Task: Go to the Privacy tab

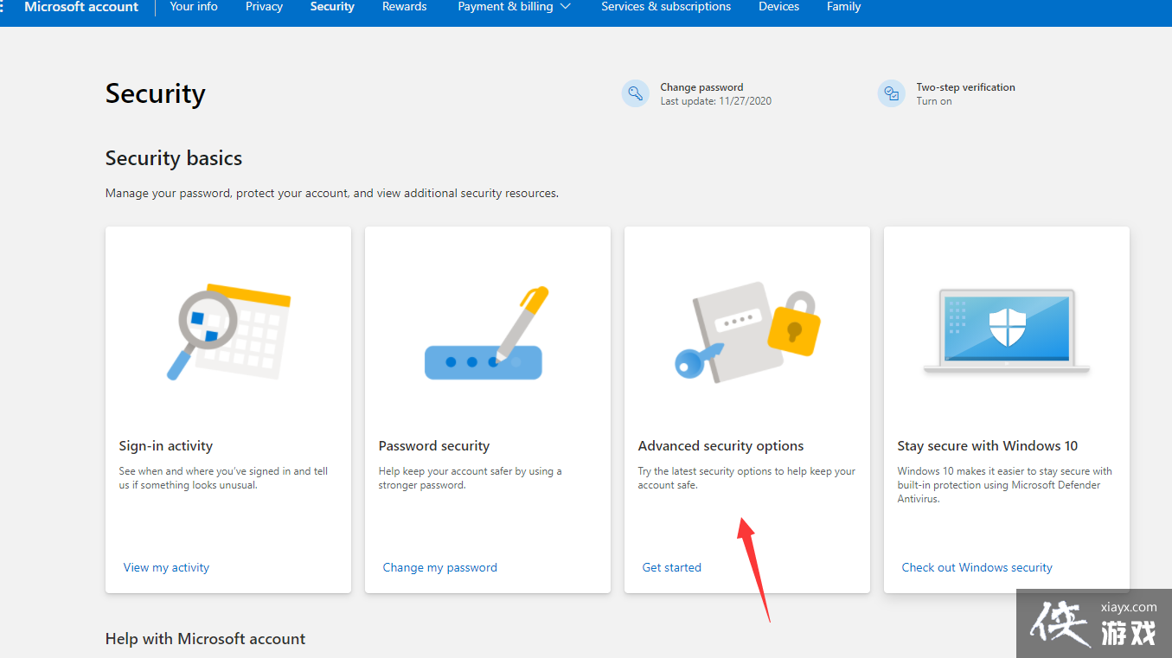Action: tap(264, 7)
